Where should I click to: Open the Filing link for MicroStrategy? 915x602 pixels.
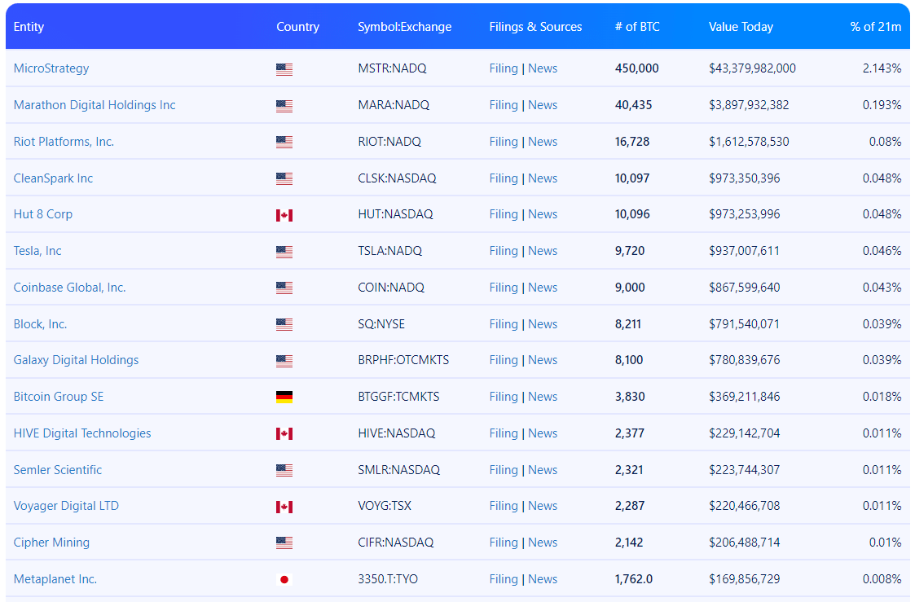(504, 68)
